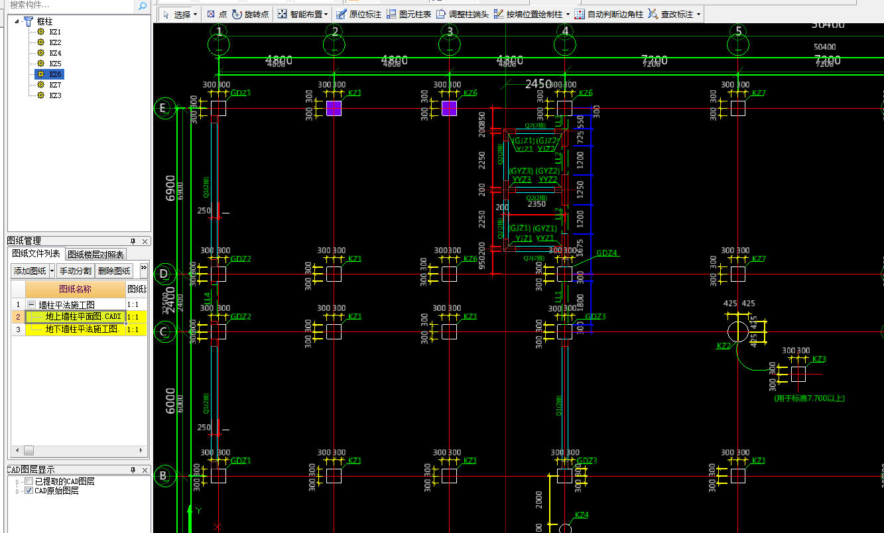Select KZ6 in the component tree

[x=55, y=74]
